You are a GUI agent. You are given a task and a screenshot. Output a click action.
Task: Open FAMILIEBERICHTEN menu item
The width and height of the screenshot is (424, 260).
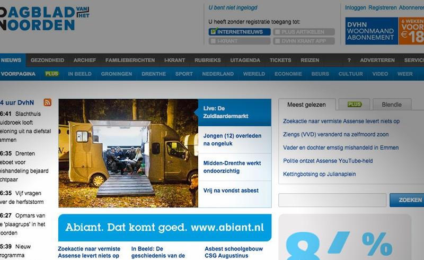(x=130, y=60)
